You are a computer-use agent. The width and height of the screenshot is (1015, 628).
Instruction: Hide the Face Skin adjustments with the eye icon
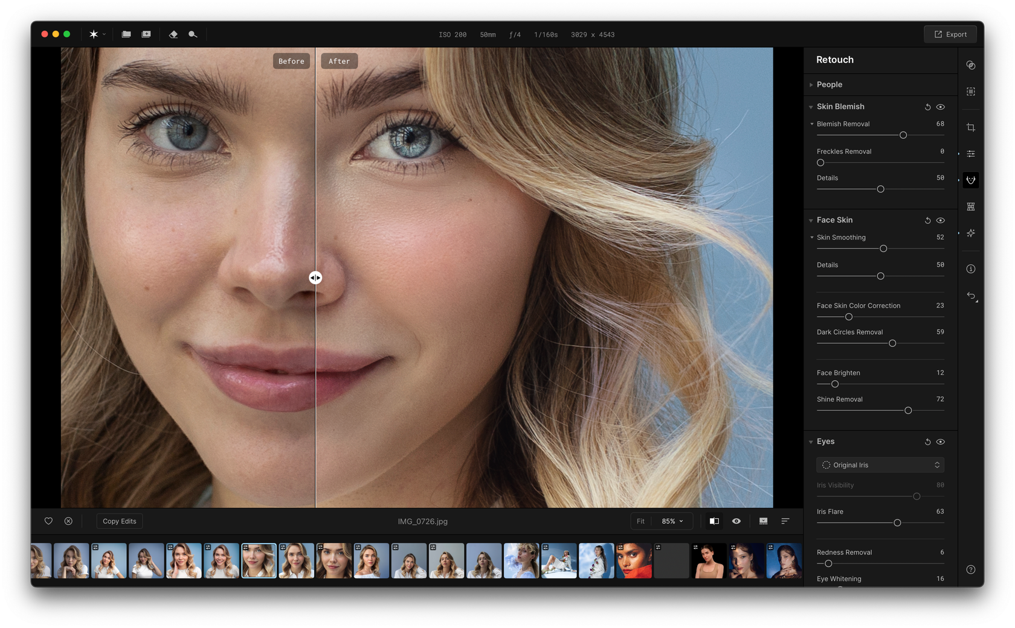click(x=940, y=220)
